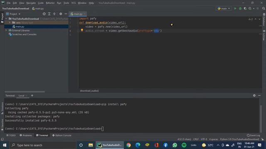This screenshot has height=149, width=266.
Task: Open File Explorer from the taskbar
Action: pos(91,145)
